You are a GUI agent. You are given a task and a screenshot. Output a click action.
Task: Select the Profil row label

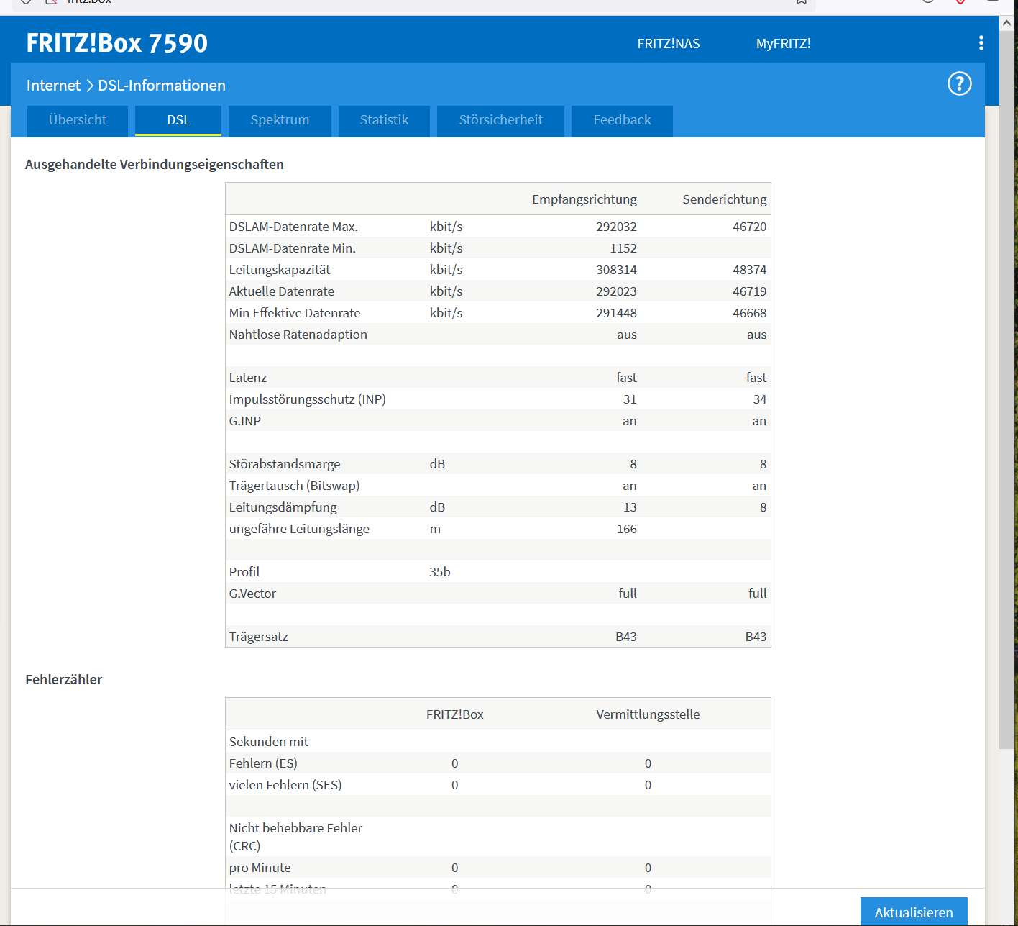pyautogui.click(x=244, y=572)
